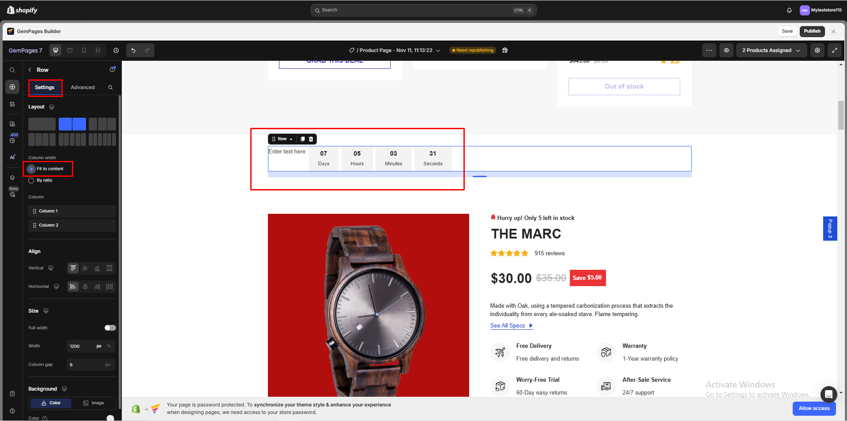Click the Publish button
The width and height of the screenshot is (847, 421).
[812, 31]
